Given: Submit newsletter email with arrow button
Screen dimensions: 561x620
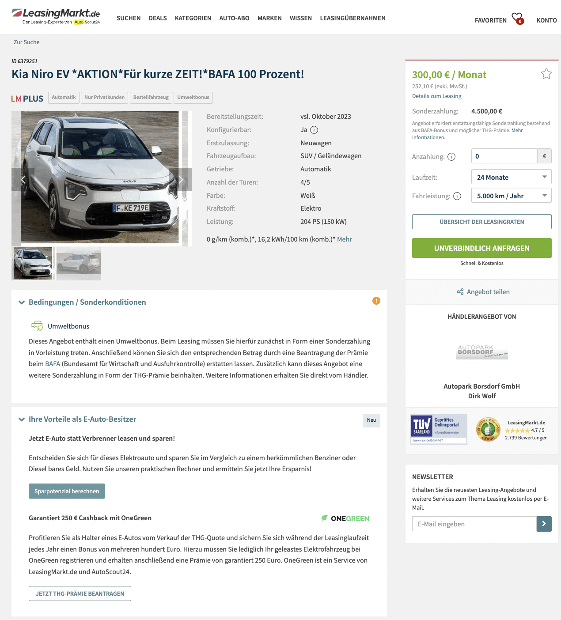Looking at the screenshot, I should (x=544, y=524).
